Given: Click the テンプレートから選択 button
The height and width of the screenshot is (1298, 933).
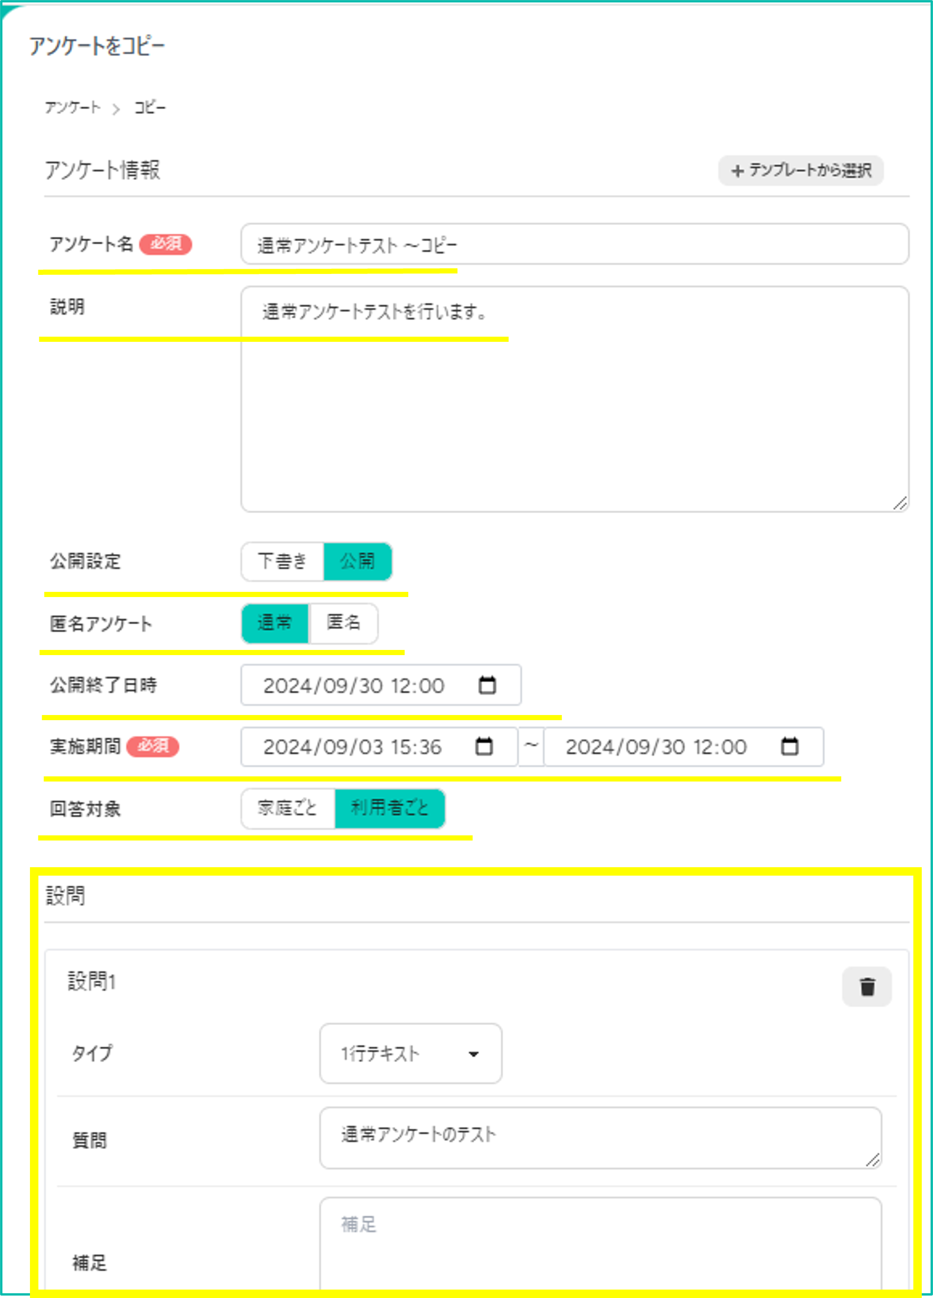Looking at the screenshot, I should [x=801, y=170].
